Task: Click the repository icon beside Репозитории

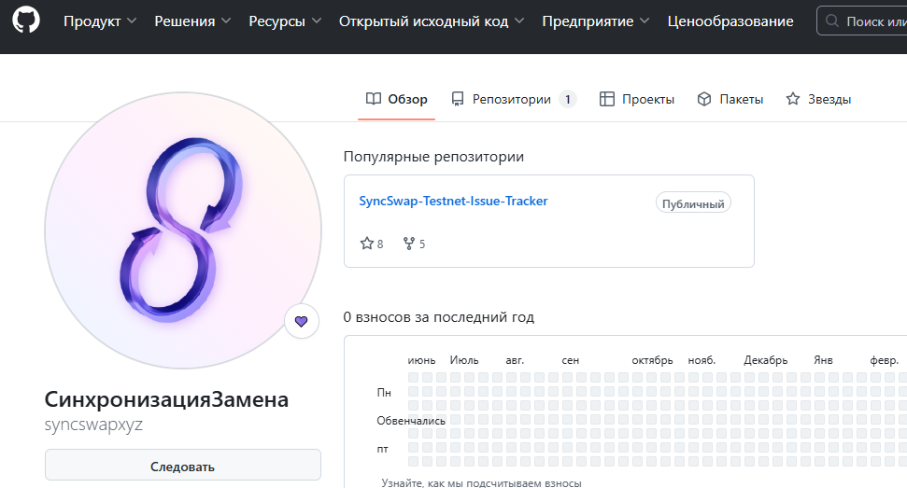Action: (458, 99)
